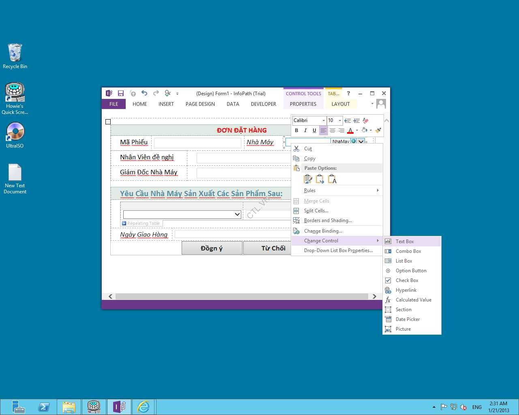Screen dimensions: 519x415
Task: Toggle Bold formatting in mini toolbar
Action: tap(296, 130)
